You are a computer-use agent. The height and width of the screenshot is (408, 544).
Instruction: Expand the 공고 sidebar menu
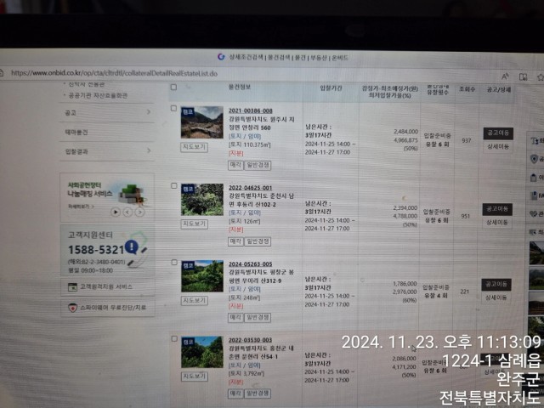pyautogui.click(x=107, y=113)
